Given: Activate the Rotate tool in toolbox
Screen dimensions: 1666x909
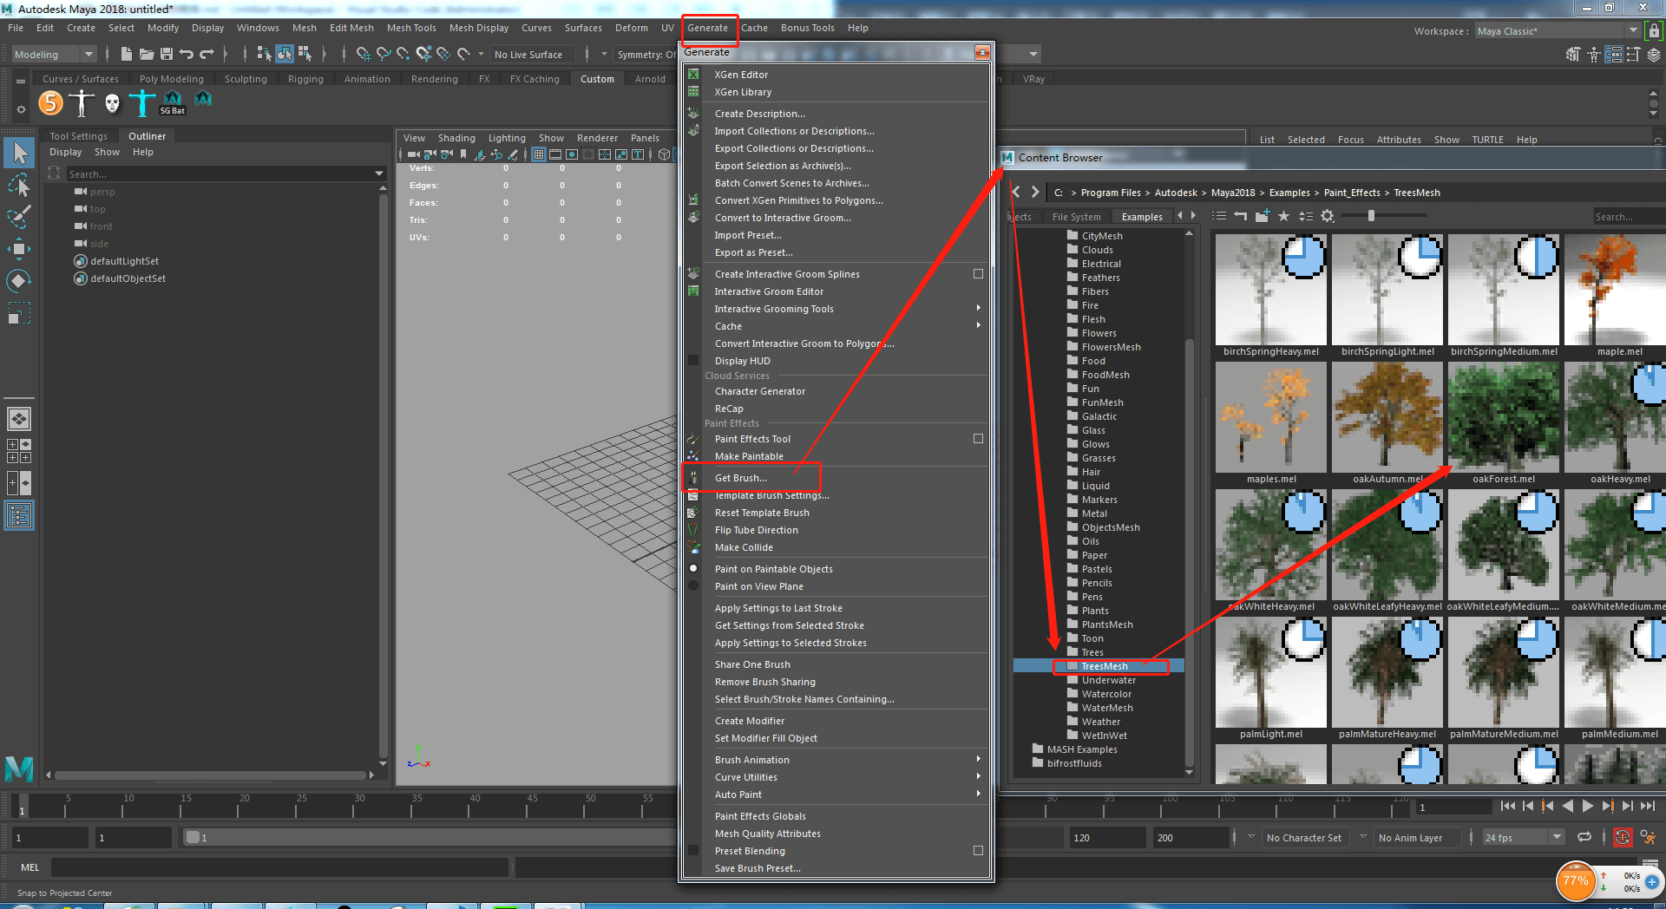Looking at the screenshot, I should [x=19, y=281].
